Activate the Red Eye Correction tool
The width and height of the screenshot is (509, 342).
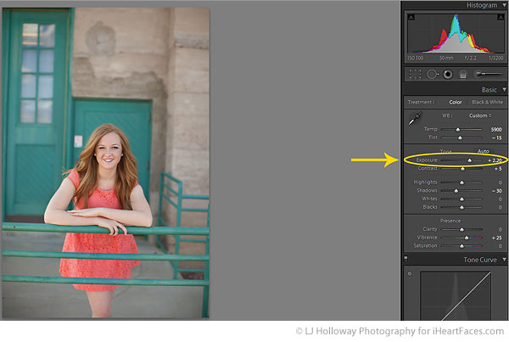(x=448, y=75)
